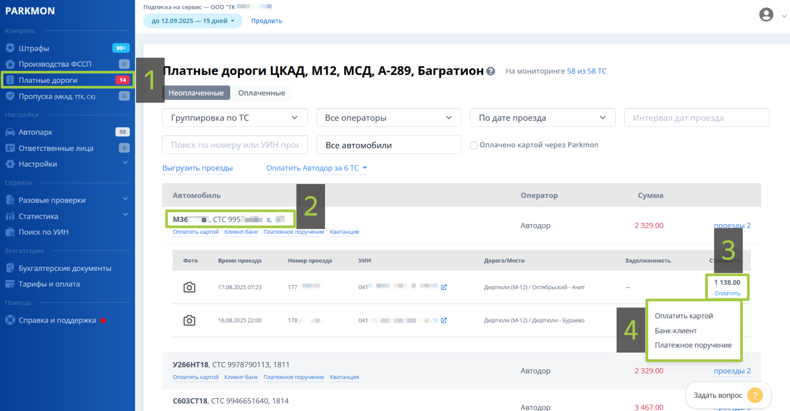Choose Банк-клиент in popup menu
This screenshot has width=790, height=411.
click(676, 331)
